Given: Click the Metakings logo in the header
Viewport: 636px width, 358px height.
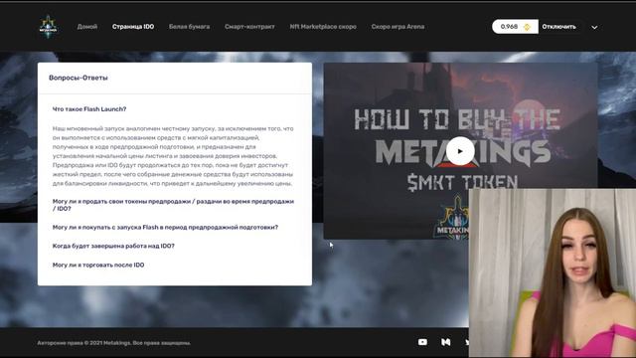Looking at the screenshot, I should pos(49,27).
